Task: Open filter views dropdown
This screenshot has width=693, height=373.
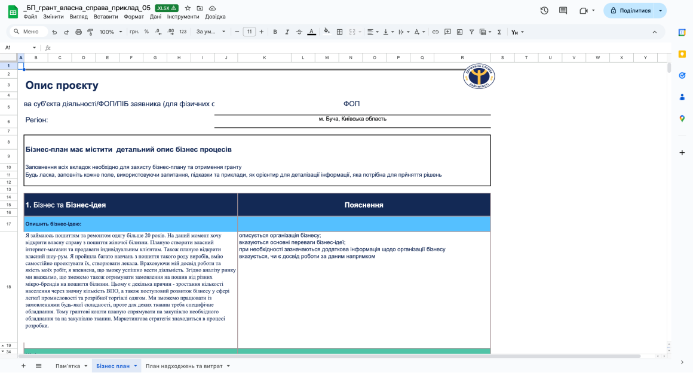Action: [x=485, y=32]
